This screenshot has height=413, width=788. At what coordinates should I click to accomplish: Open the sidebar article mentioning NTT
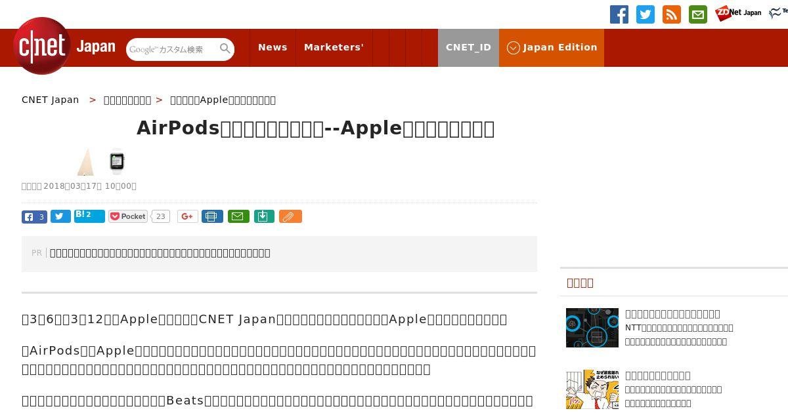tap(679, 327)
